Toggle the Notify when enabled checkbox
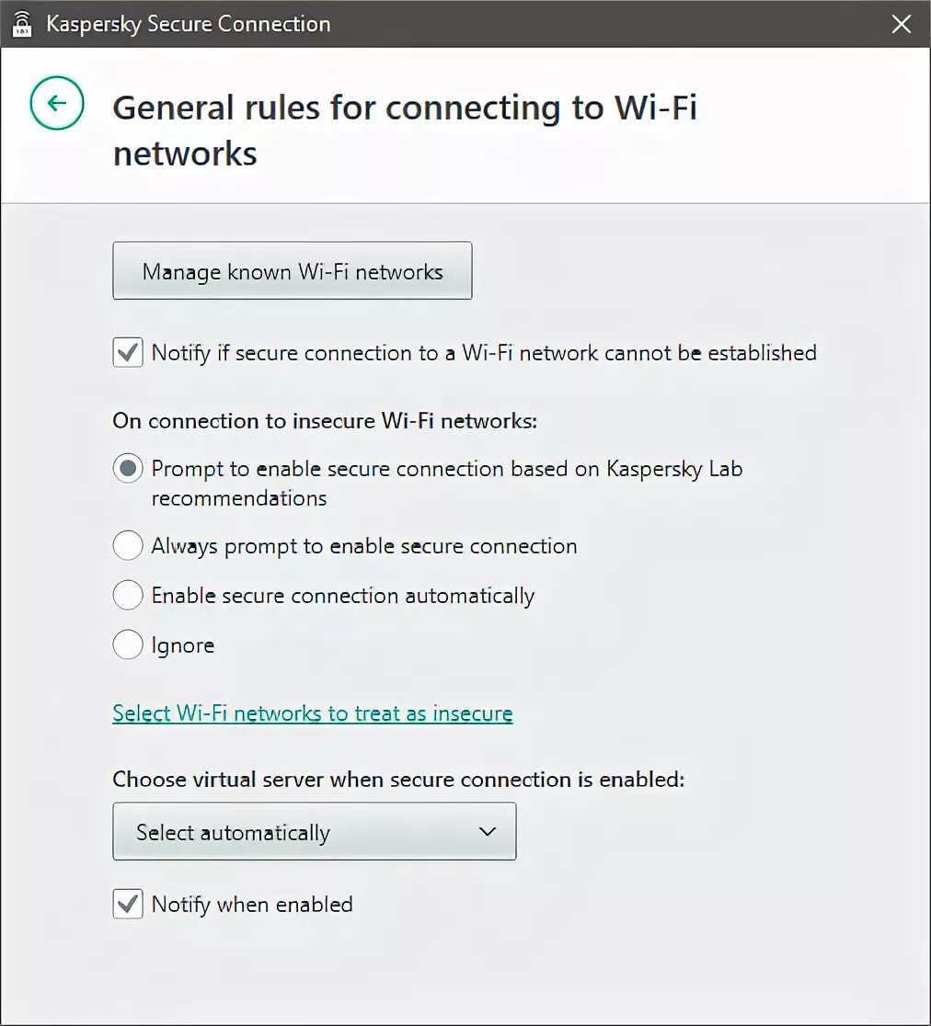The width and height of the screenshot is (931, 1026). coord(128,905)
